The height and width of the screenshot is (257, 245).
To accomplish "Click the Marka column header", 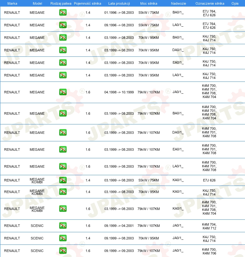I will [x=12, y=3].
